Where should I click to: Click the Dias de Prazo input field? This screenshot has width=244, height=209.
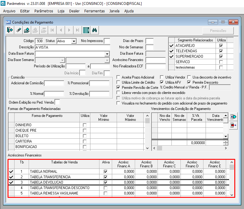(150, 41)
